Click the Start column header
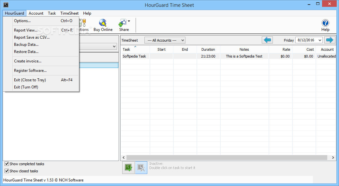This screenshot has width=339, height=186. pos(161,49)
